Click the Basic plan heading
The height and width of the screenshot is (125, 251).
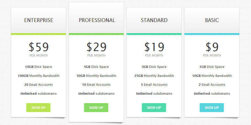(212, 20)
